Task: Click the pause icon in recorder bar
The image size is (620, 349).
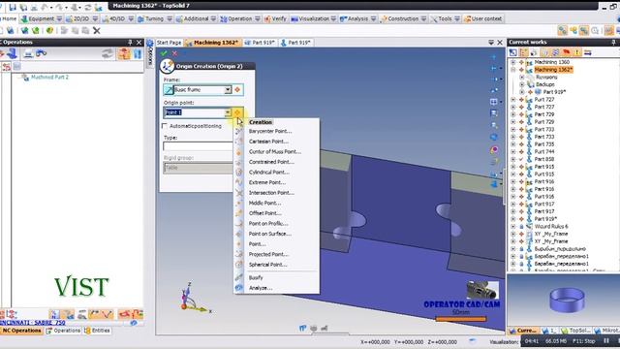Action: tap(606, 340)
